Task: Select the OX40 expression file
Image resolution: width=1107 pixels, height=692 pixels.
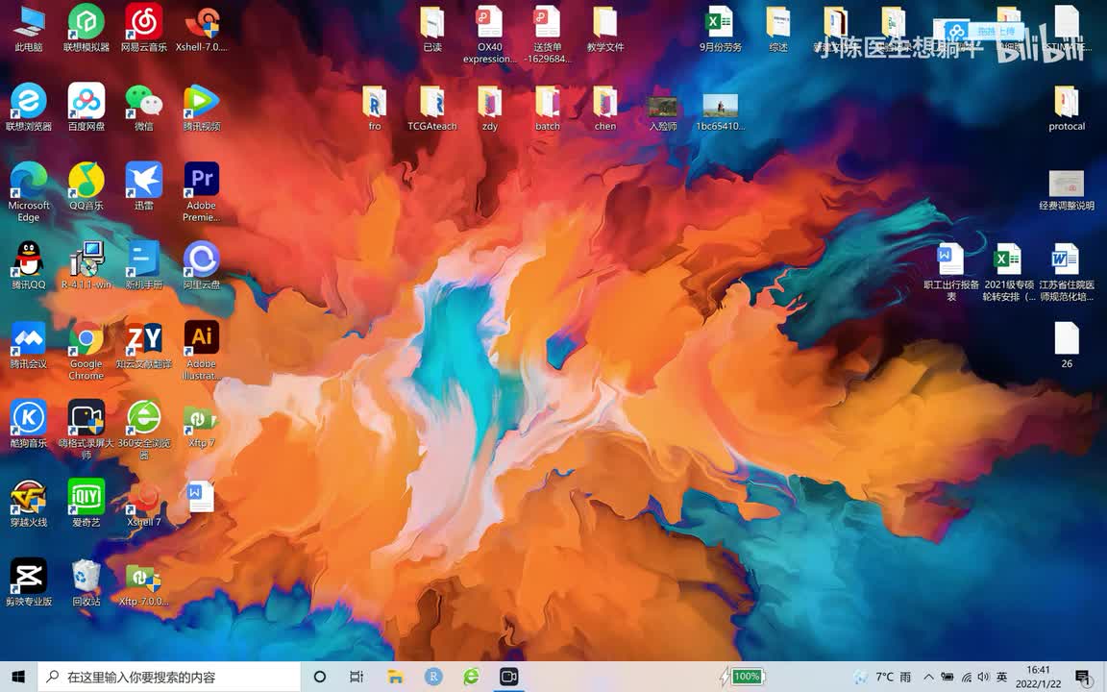Action: [490, 34]
